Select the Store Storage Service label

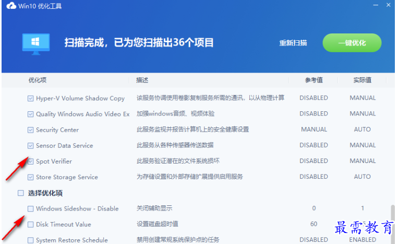tap(67, 177)
